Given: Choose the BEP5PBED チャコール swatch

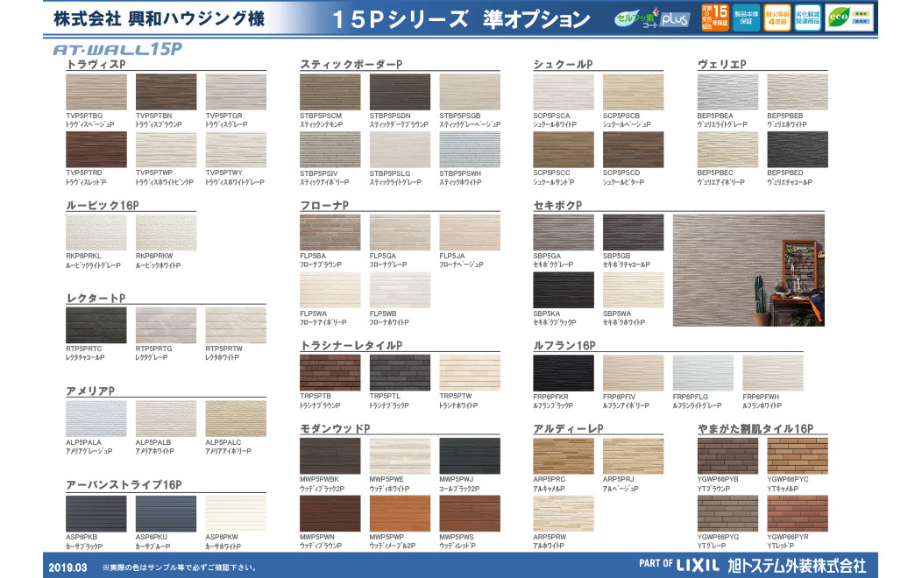Looking at the screenshot, I should pyautogui.click(x=798, y=149).
